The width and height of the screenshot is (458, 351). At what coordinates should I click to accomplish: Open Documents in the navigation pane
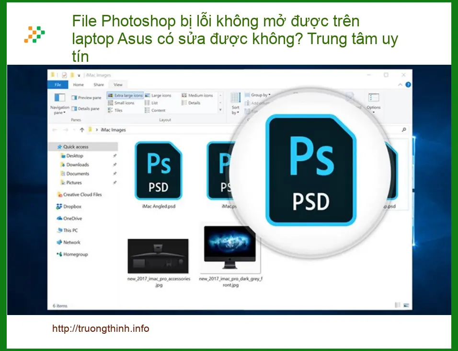[74, 174]
